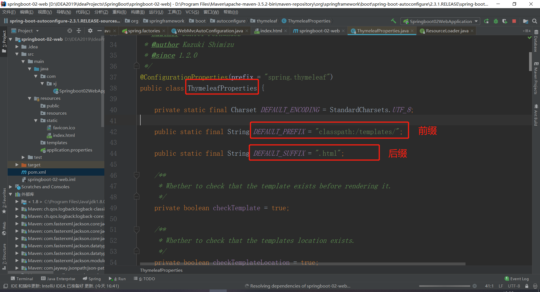Expand the target folder in project tree
This screenshot has width=540, height=292.
click(17, 165)
